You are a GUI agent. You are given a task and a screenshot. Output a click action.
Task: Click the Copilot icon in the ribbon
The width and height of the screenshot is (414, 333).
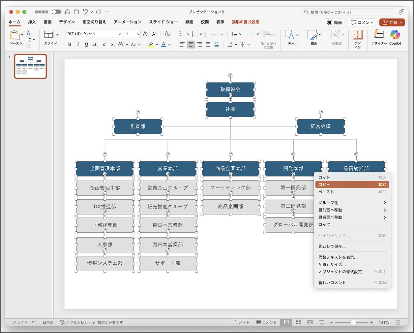pyautogui.click(x=395, y=36)
